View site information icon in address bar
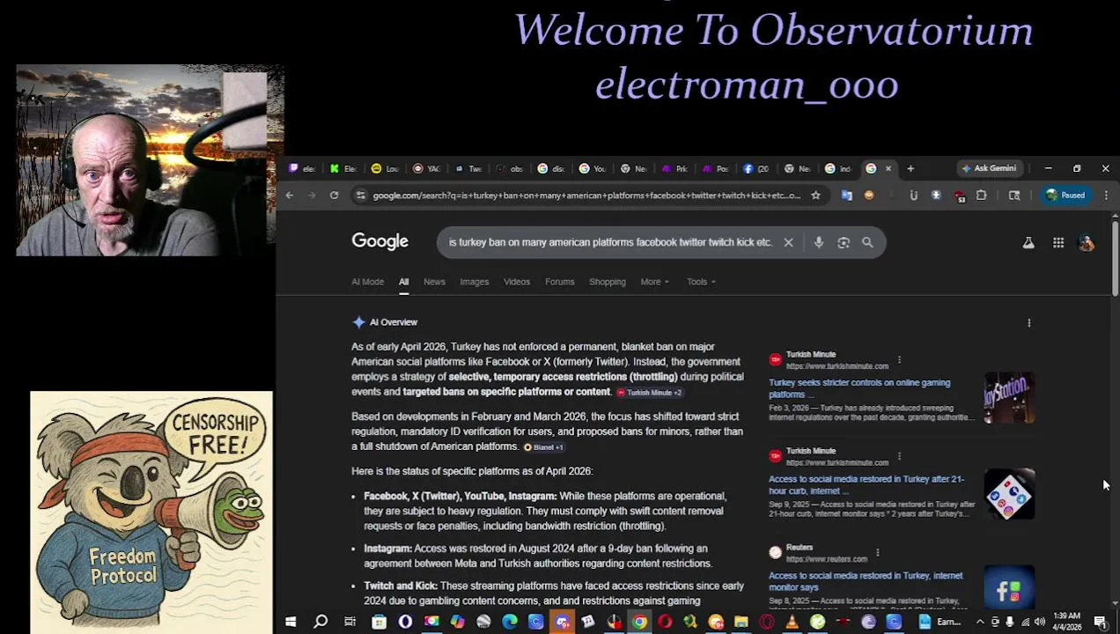The image size is (1120, 634). point(360,195)
